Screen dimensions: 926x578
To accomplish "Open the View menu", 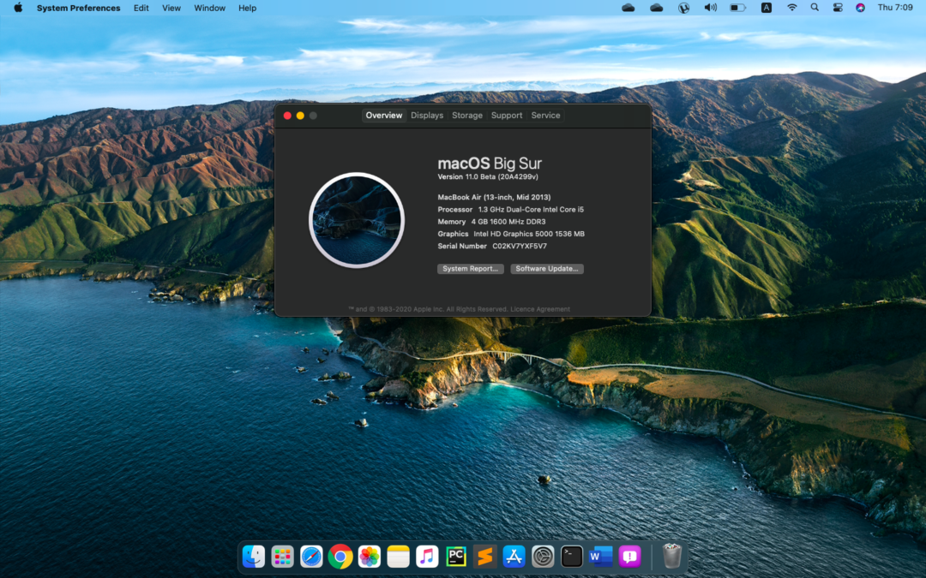I will click(x=171, y=8).
